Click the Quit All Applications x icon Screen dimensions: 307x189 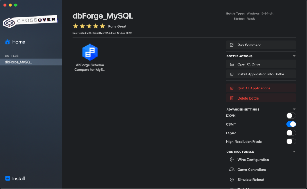(x=232, y=88)
